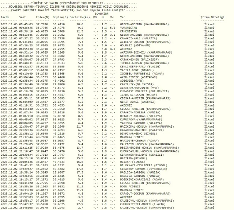Click Mw value 5.2 in YUNANISTAN row

click(x=113, y=28)
